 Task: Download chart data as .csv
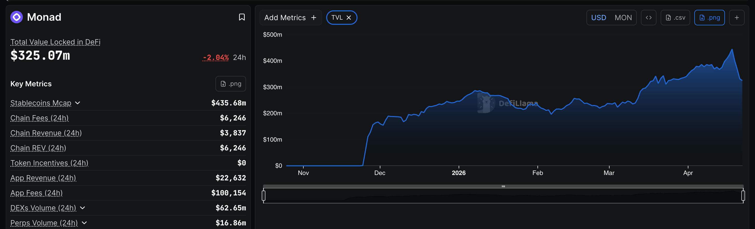point(675,18)
